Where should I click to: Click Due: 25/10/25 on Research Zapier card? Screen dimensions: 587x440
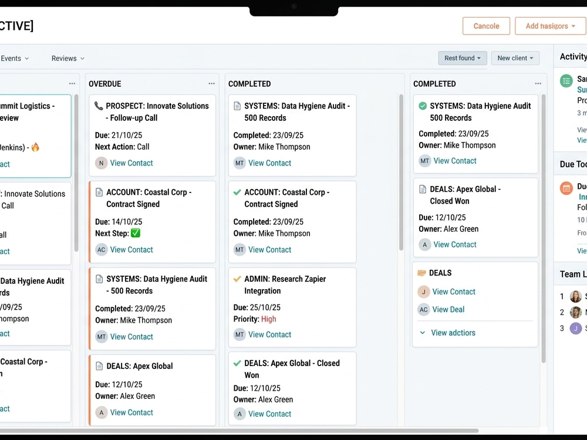pos(257,307)
